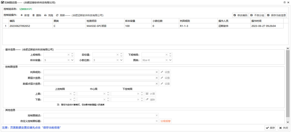Viewport: 291px width, 132px height.
Task: Click 保存当前信息 at top right
Action: click(x=276, y=15)
